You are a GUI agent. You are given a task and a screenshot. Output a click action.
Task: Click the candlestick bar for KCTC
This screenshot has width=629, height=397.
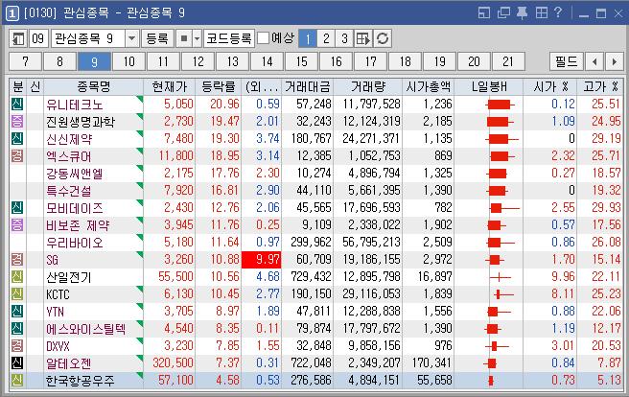tap(503, 294)
